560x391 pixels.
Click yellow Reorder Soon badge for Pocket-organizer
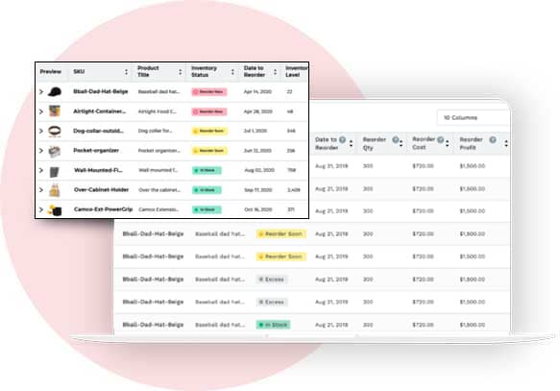209,151
